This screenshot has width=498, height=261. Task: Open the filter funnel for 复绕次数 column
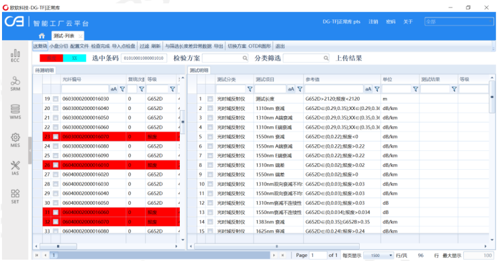coord(142,89)
